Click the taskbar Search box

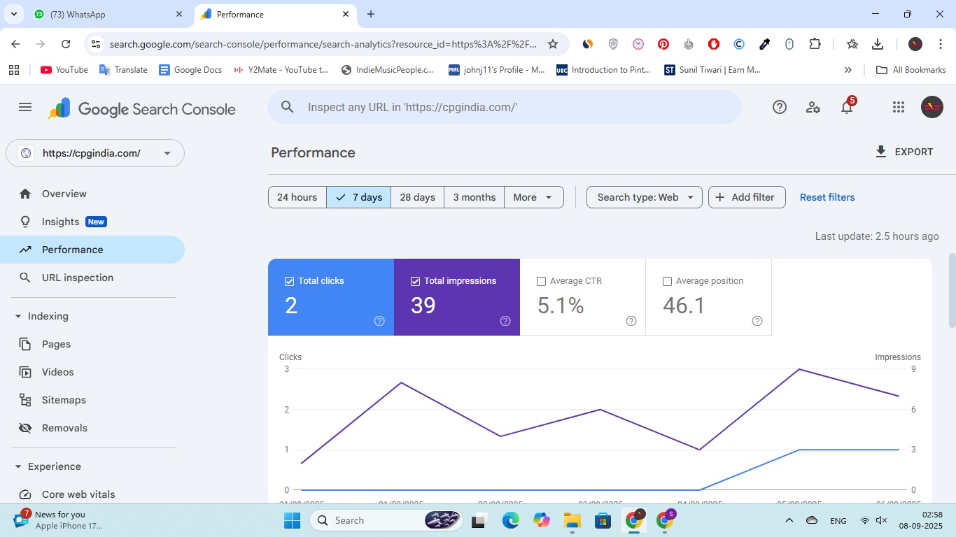point(387,520)
